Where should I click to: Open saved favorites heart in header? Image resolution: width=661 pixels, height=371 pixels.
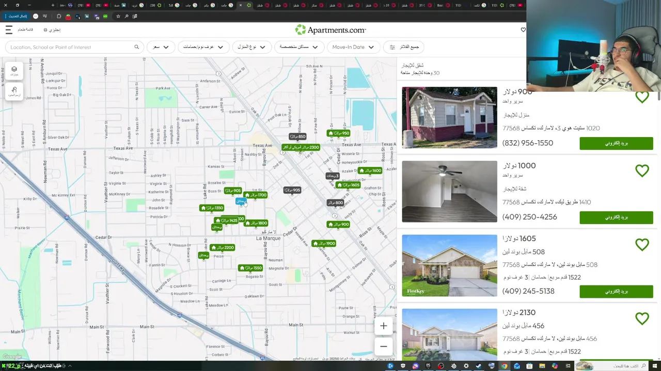coord(523,30)
